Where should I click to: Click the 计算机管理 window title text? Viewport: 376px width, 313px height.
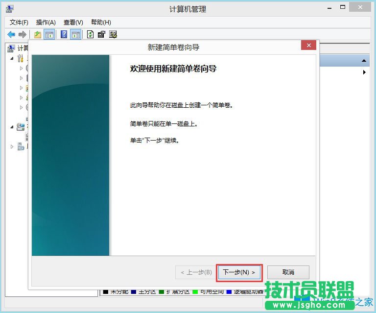click(188, 9)
